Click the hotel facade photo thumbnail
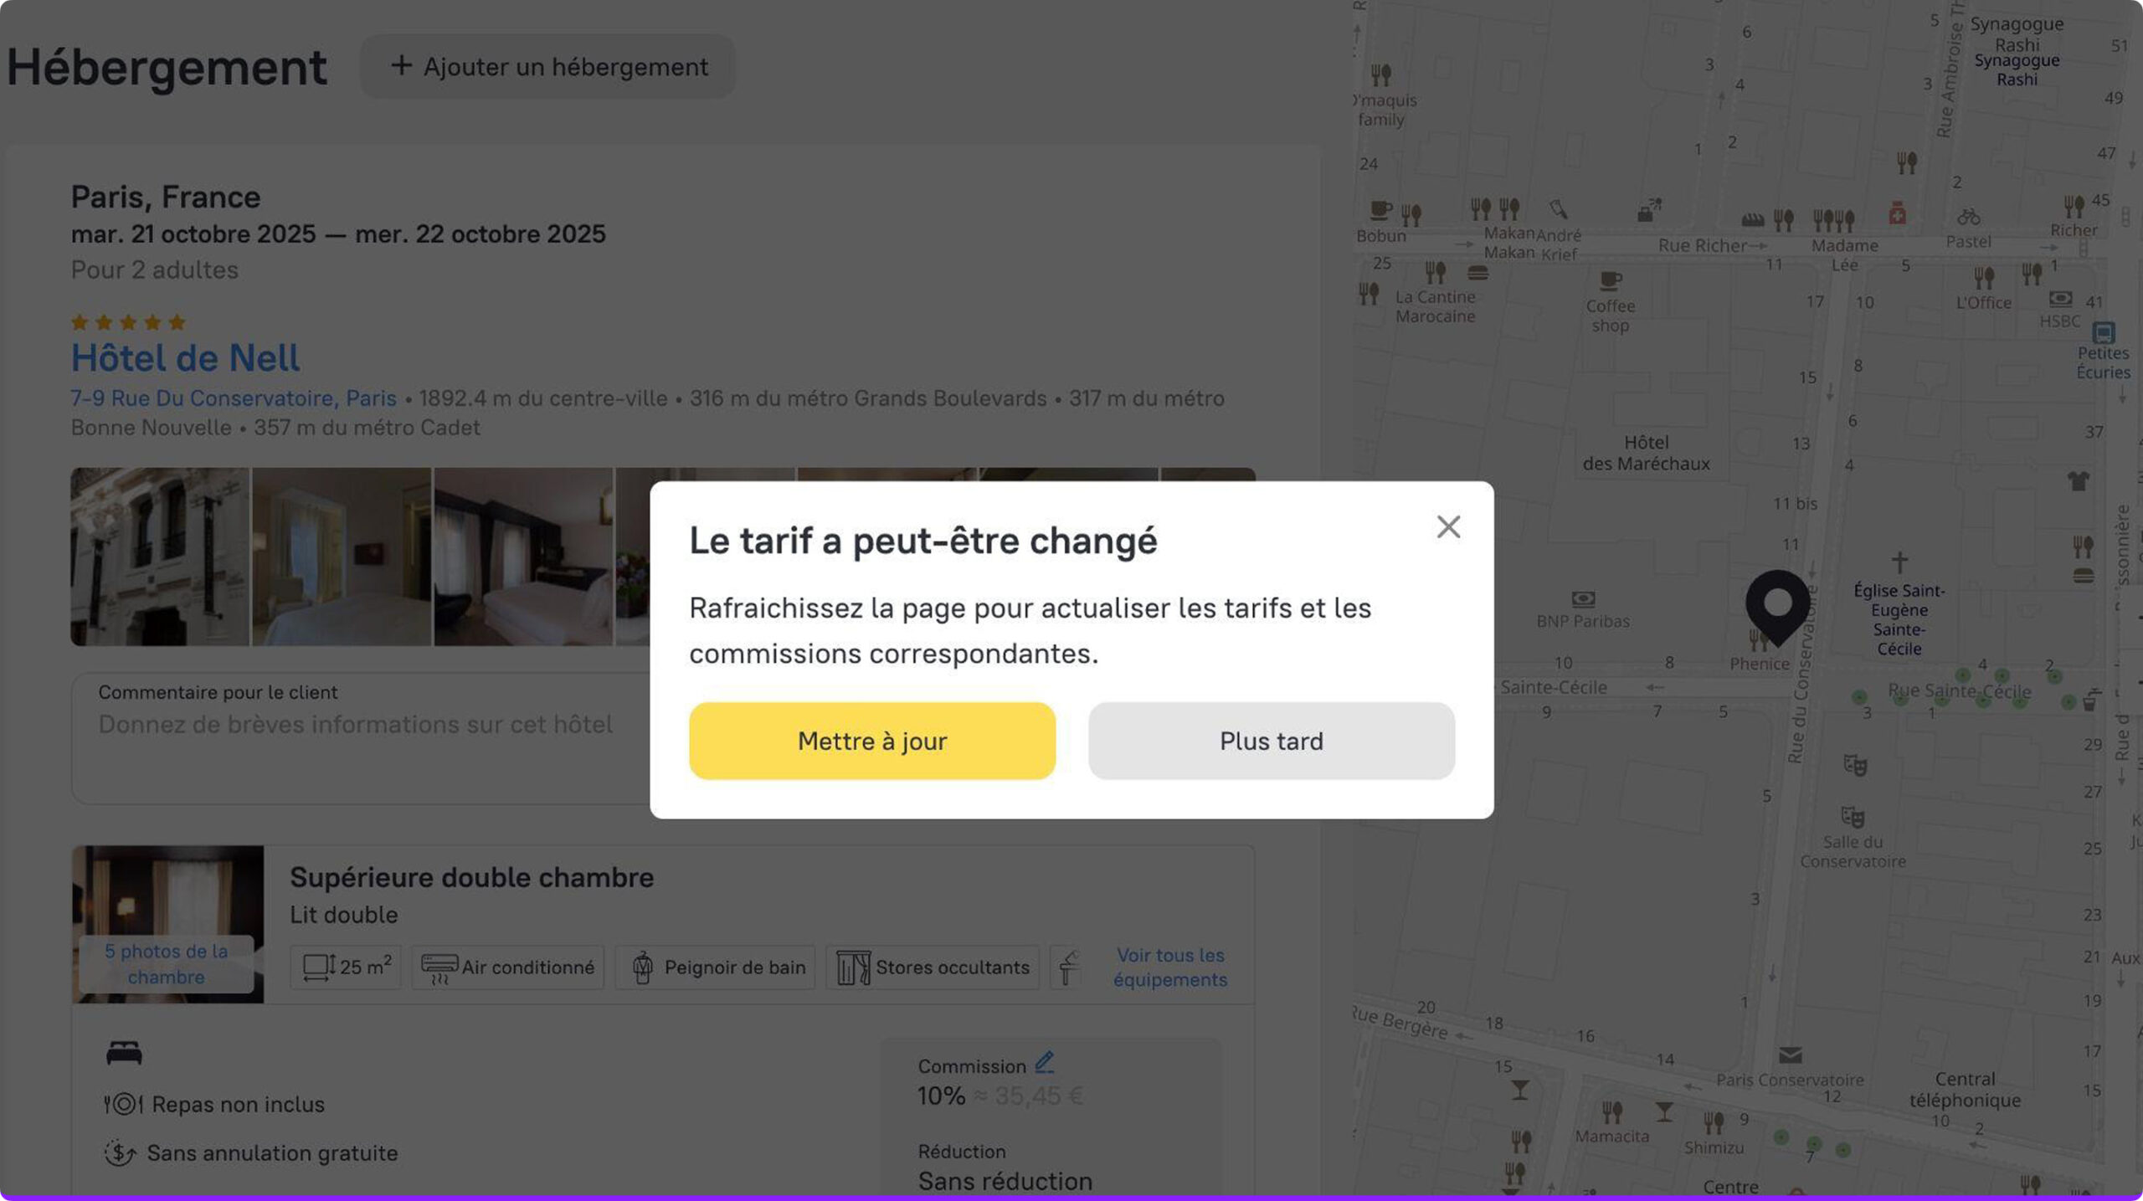The height and width of the screenshot is (1201, 2143). [160, 557]
